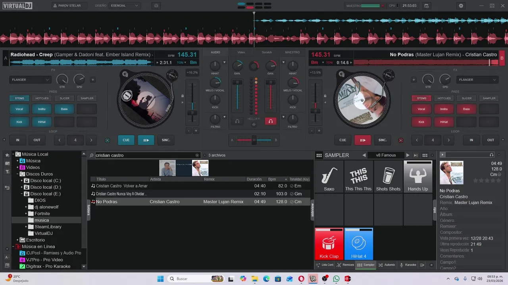This screenshot has height=285, width=508.
Task: Trigger the Hands Up sample
Action: tap(418, 177)
